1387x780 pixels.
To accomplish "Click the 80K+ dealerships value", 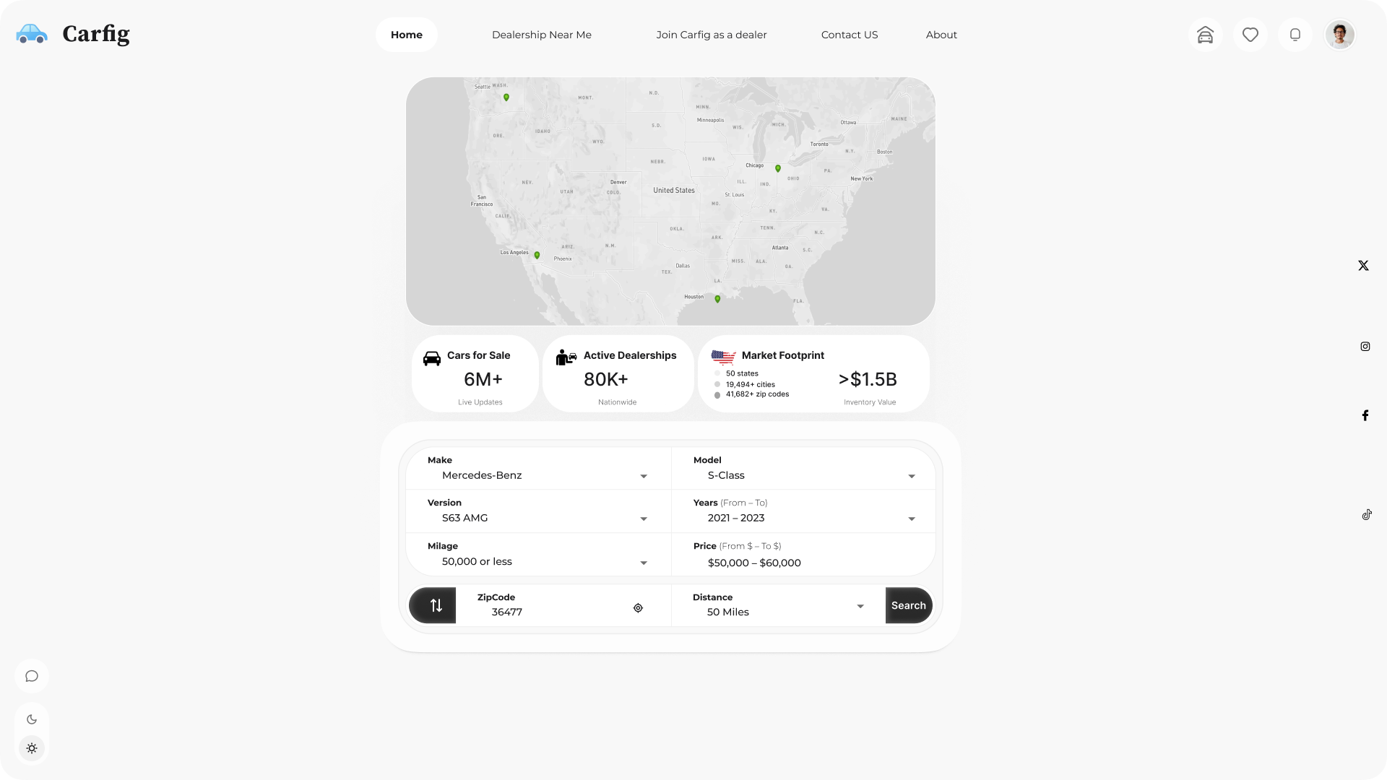I will coord(606,379).
